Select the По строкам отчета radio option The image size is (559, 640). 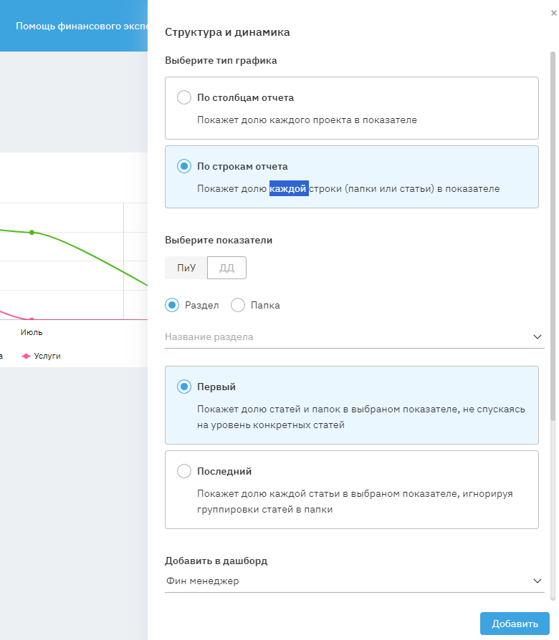coord(184,166)
